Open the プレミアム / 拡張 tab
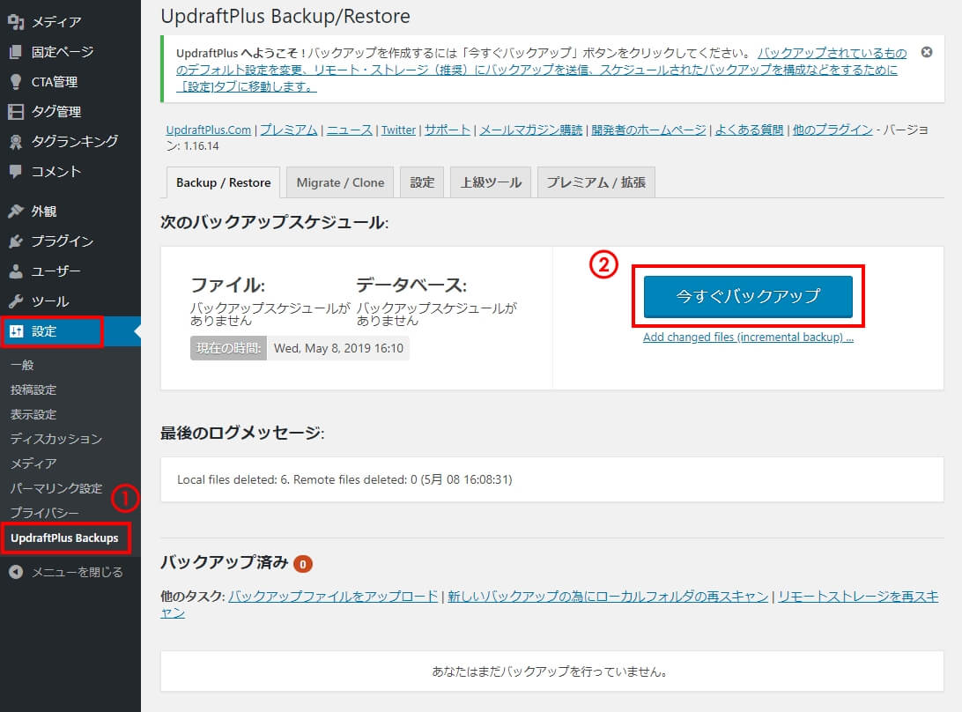The width and height of the screenshot is (962, 712). coord(596,182)
